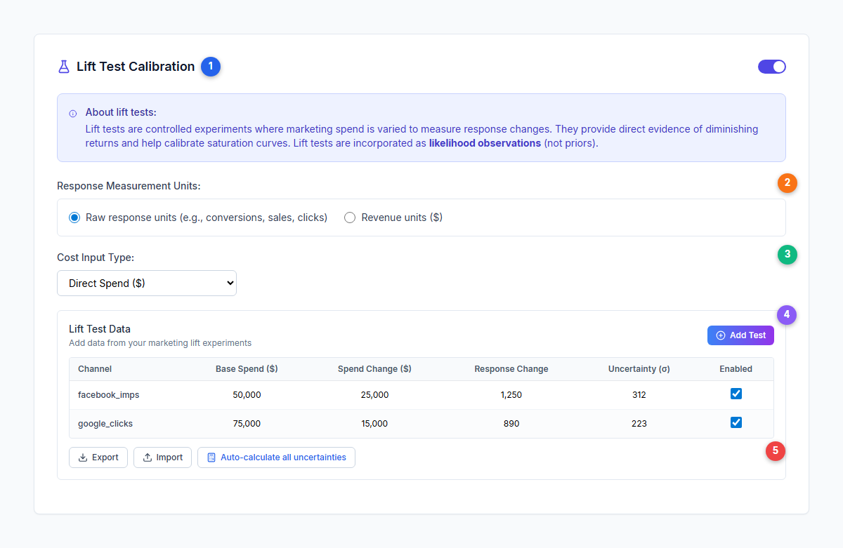Click spend change value 15,000
Viewport: 843px width, 548px height.
coord(374,424)
